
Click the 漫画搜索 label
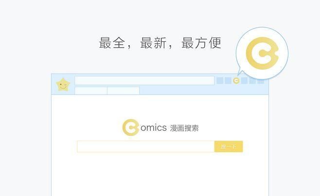(184, 128)
